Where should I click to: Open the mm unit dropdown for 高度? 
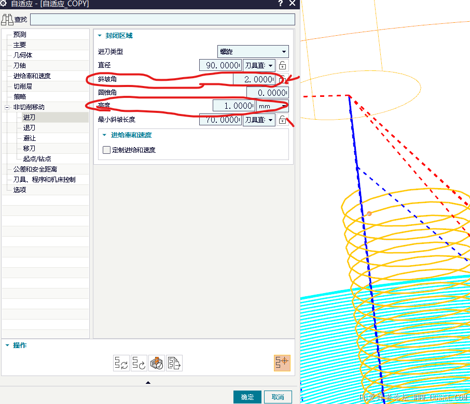(x=272, y=106)
